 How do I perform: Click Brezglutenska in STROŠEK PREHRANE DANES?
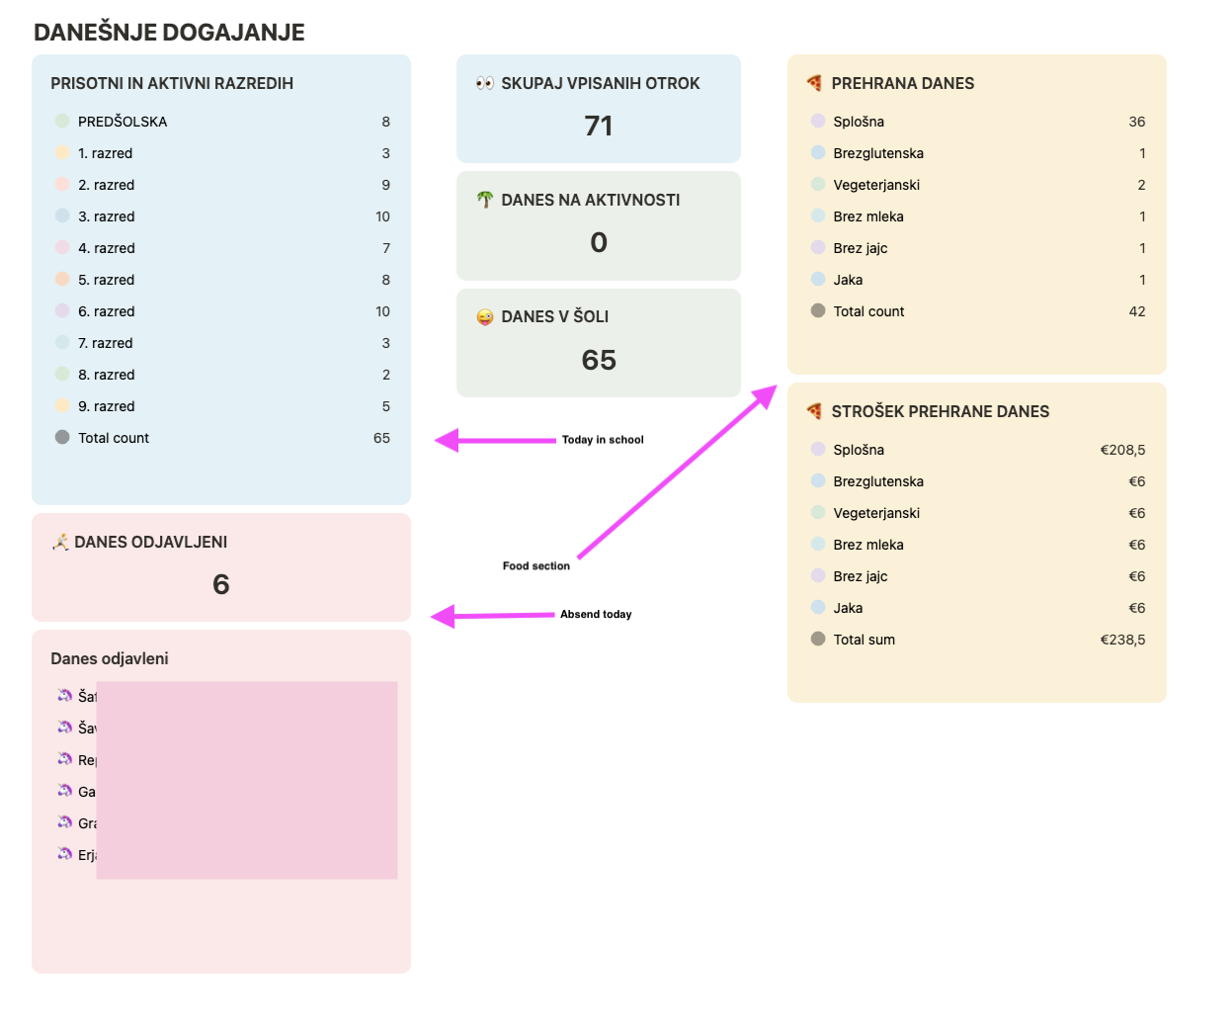pyautogui.click(x=878, y=481)
